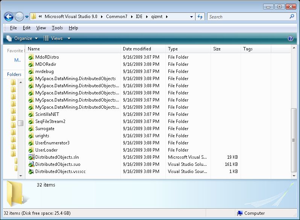Sort by the Size column header
Image resolution: width=300 pixels, height=220 pixels.
click(226, 49)
